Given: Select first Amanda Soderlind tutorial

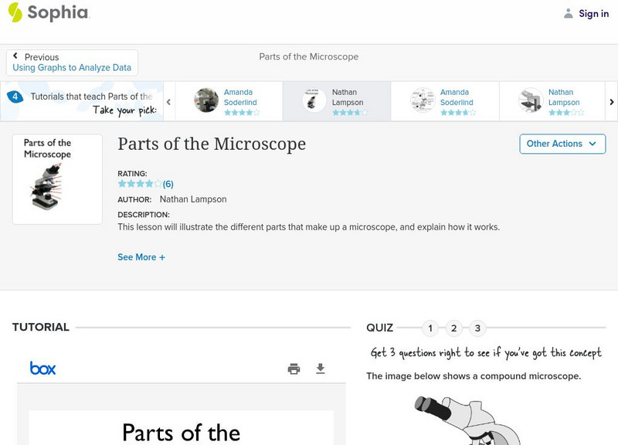Looking at the screenshot, I should pos(229,100).
